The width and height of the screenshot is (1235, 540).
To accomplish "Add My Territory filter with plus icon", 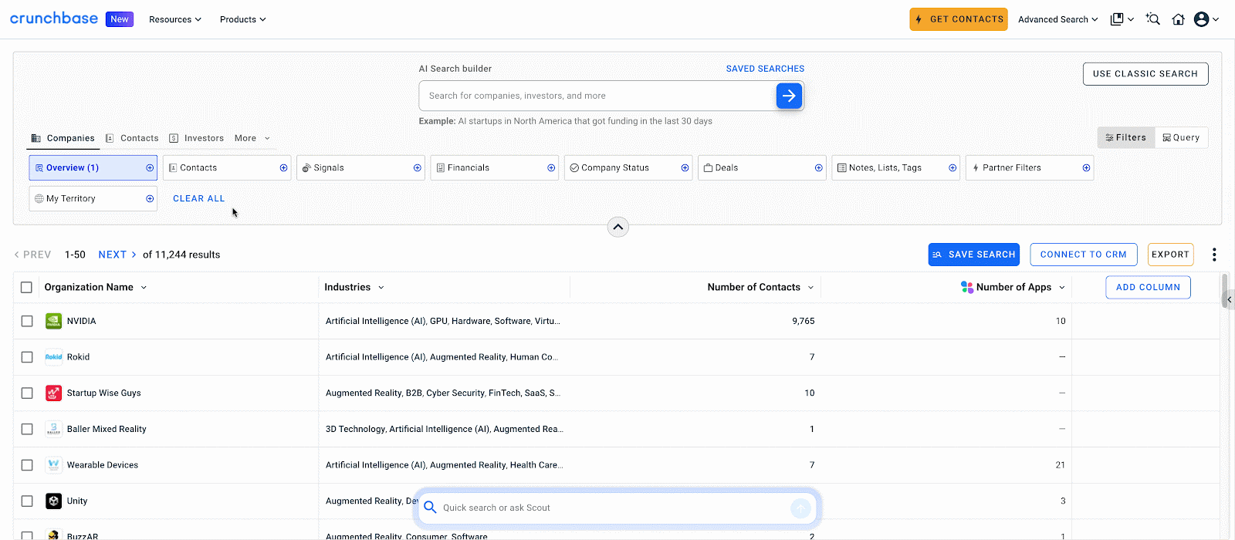I will (x=150, y=198).
